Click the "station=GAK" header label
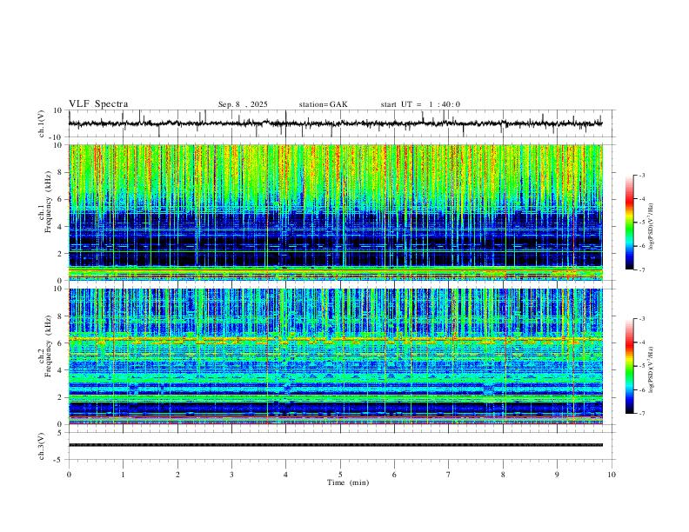 pos(323,104)
